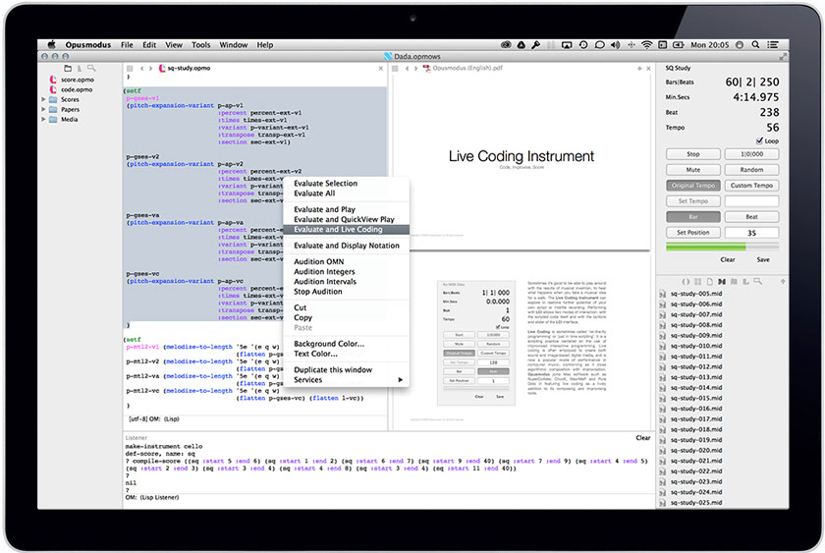Toggle Custom Tempo mode
This screenshot has height=553, width=825.
751,186
